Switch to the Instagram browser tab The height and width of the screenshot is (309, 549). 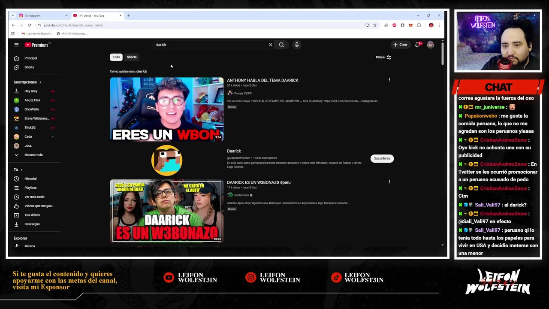coord(42,15)
